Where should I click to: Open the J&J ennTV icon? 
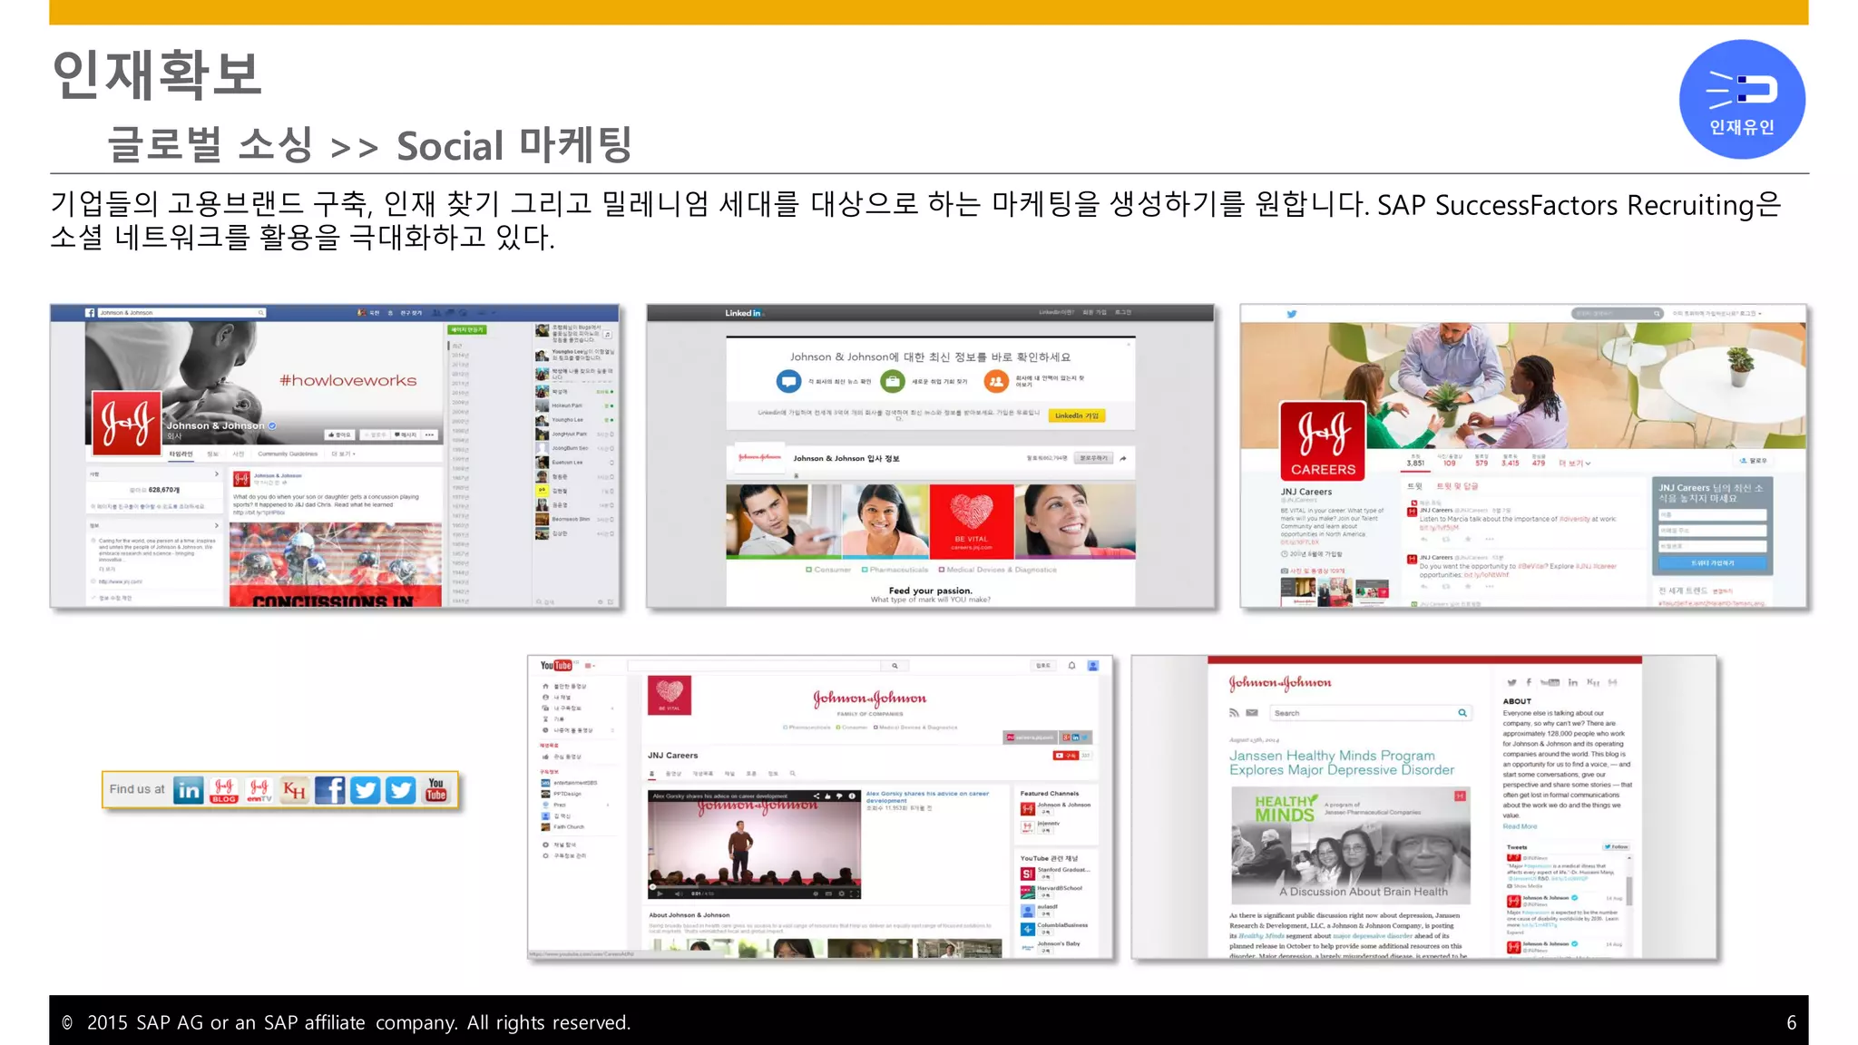tap(259, 790)
